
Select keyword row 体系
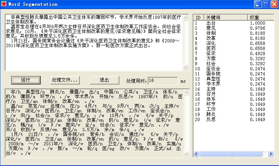[234, 99]
